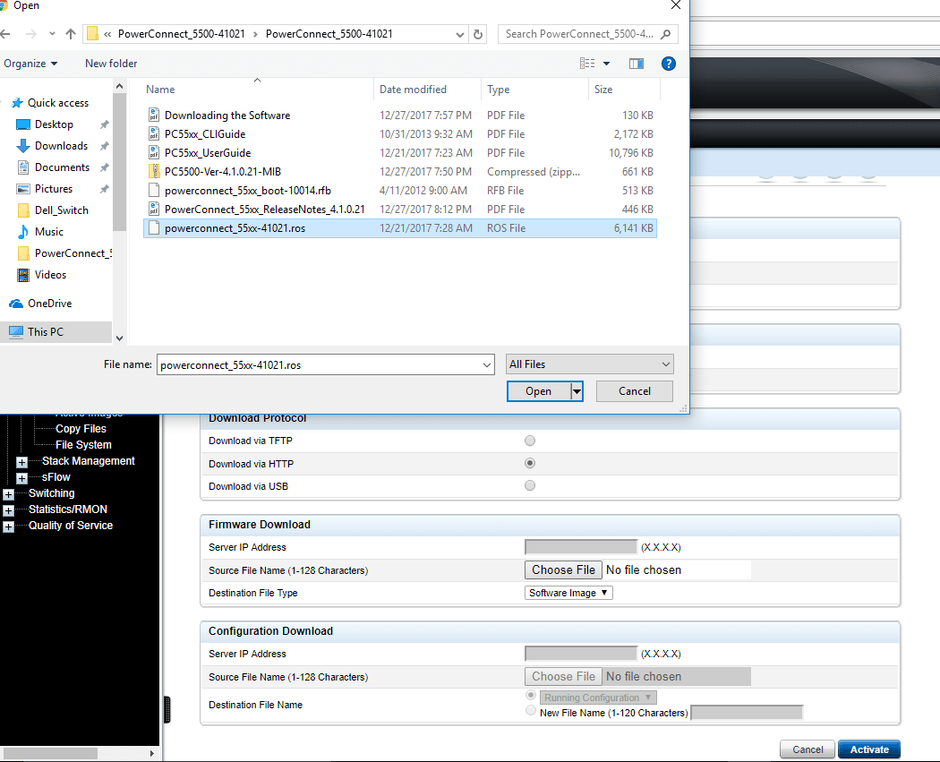Select Download via HTTP radio button
This screenshot has height=762, width=940.
[x=530, y=464]
